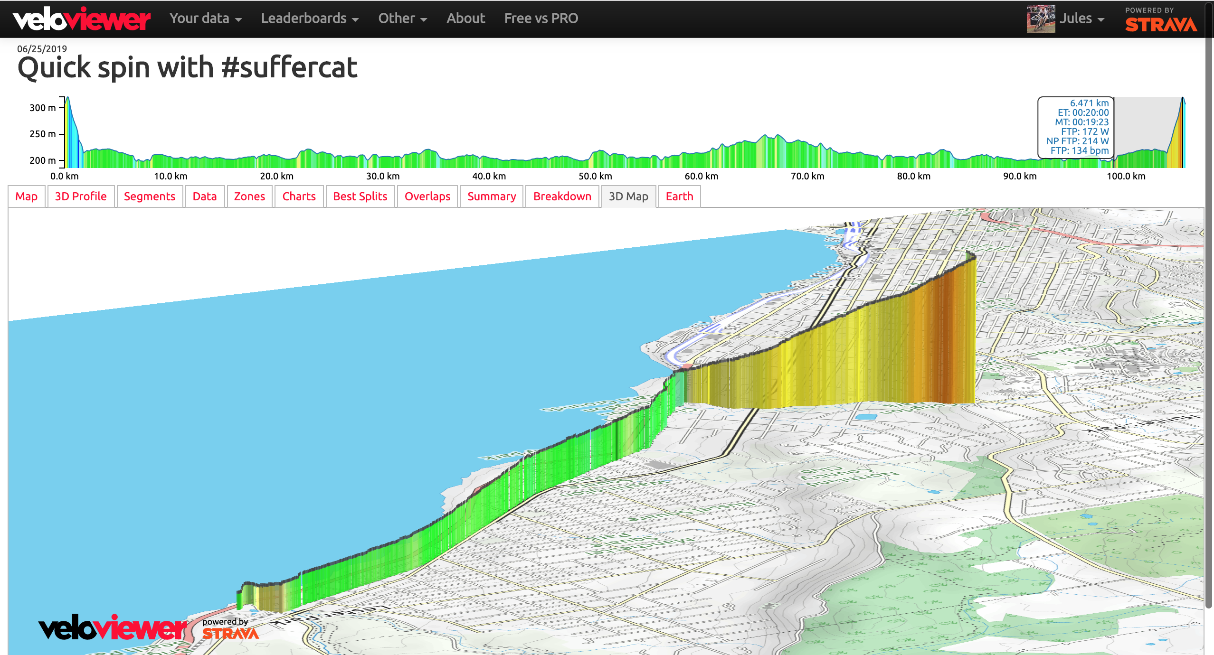Show the Charts tab
Viewport: 1214px width, 655px height.
pos(299,196)
